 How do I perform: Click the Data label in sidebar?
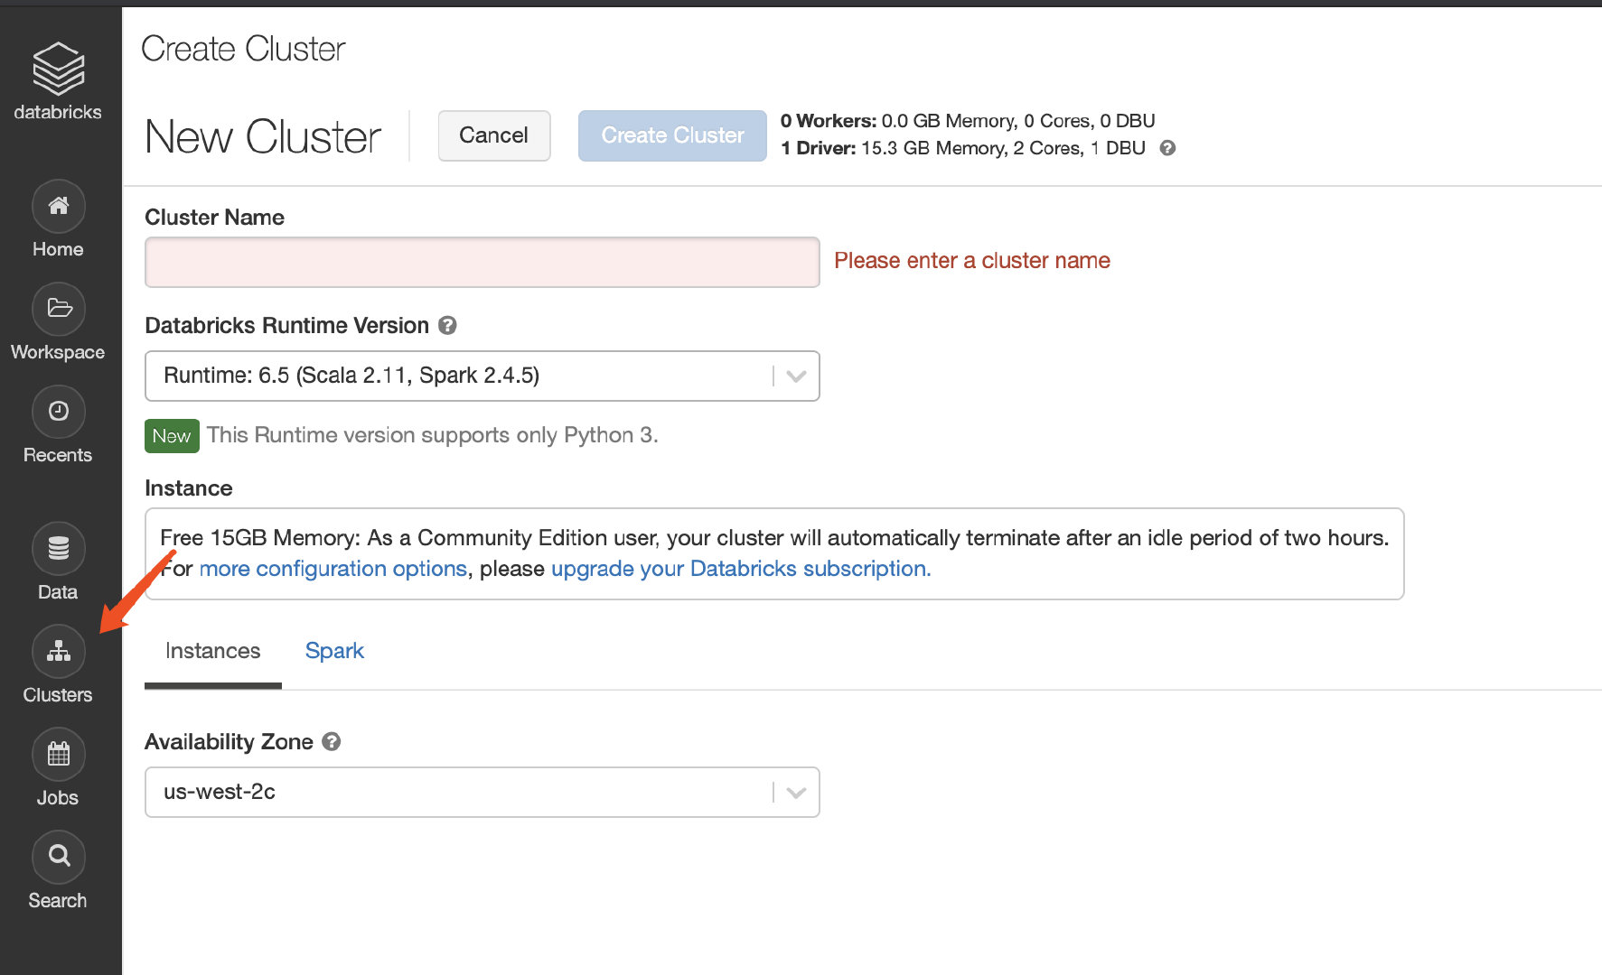coord(58,592)
